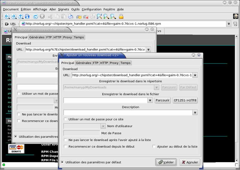The image size is (240, 170).
Task: Open the FTP tab in the background dialog
Action: (x=49, y=37)
